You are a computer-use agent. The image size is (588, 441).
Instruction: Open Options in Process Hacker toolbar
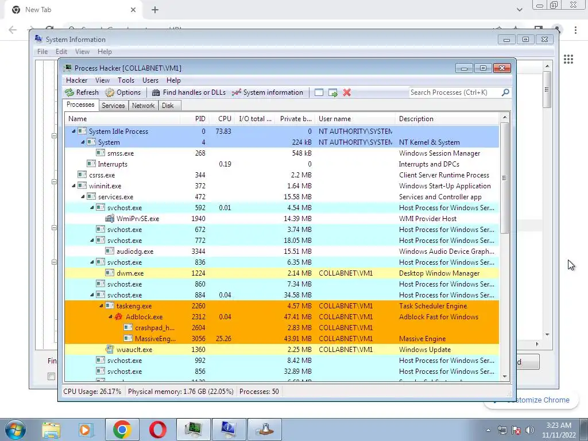tap(123, 92)
